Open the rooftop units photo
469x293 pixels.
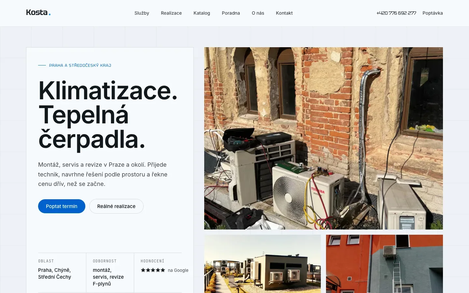[x=263, y=264]
